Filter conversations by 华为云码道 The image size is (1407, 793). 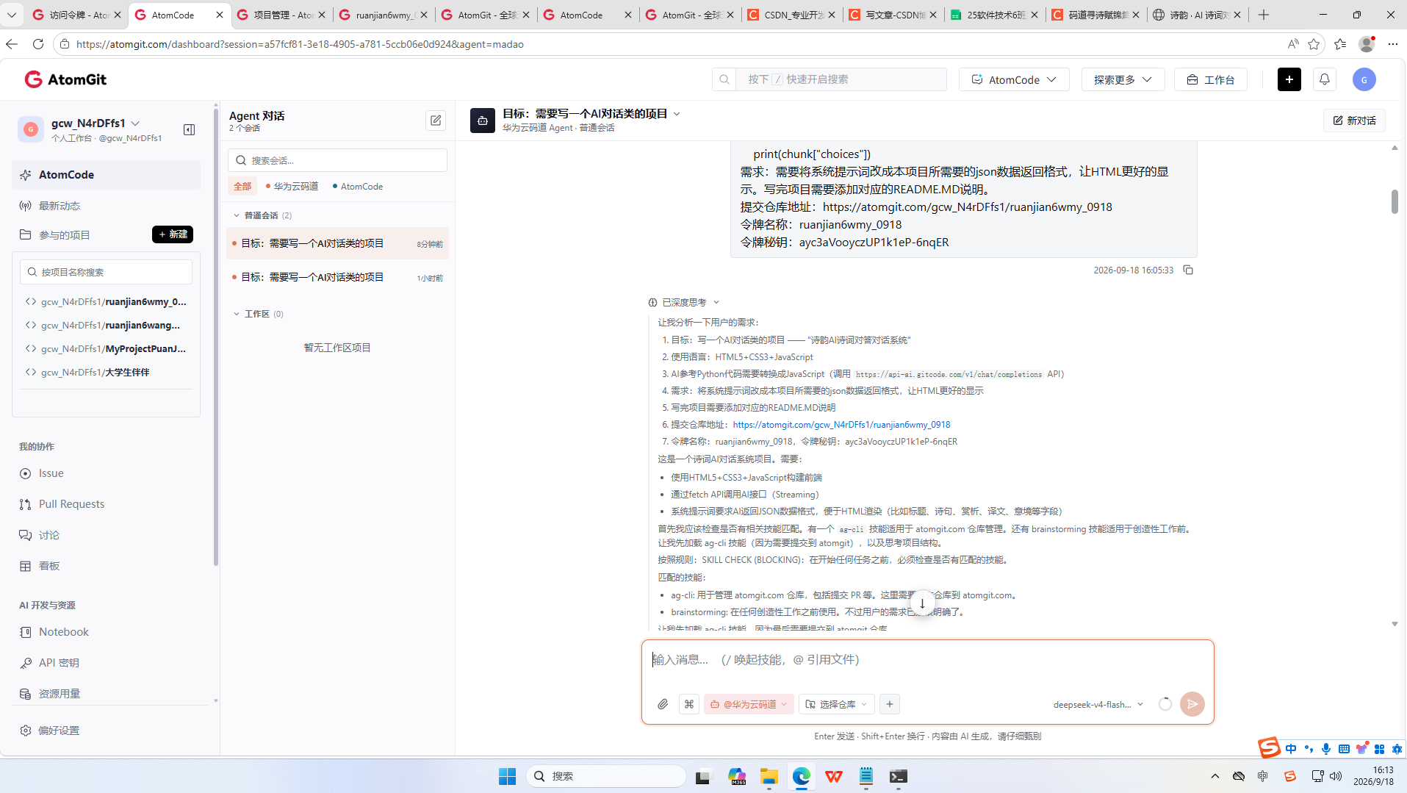[292, 186]
